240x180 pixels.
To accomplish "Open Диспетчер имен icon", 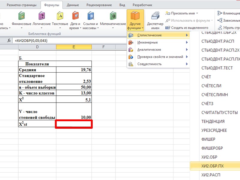I will coord(155,16).
